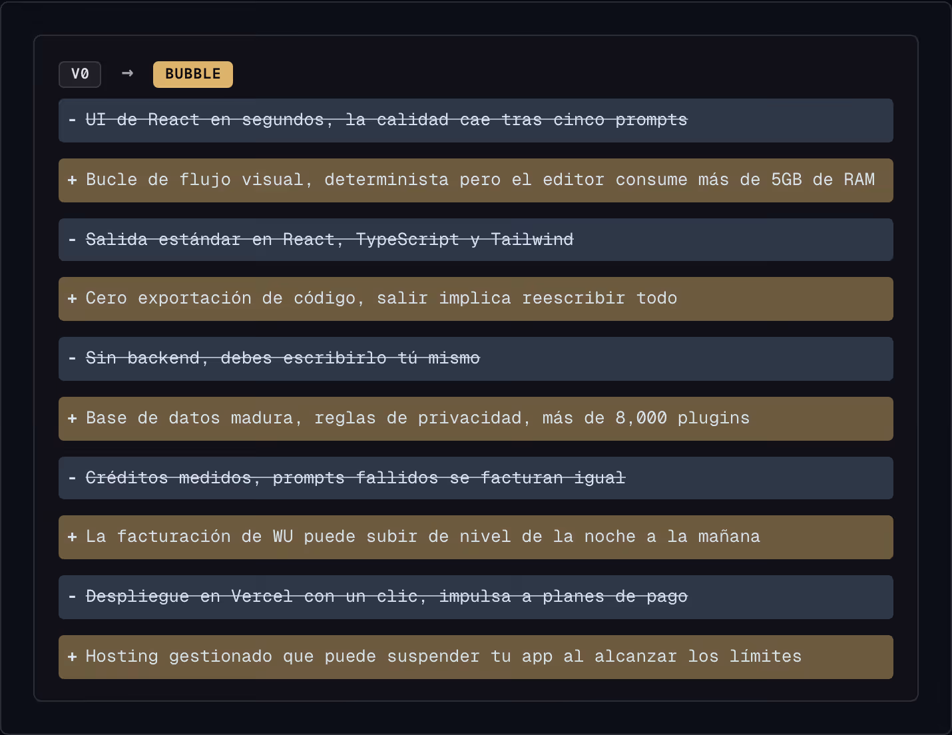Click the minus sign before 'Despliegue en Vercel'
952x735 pixels.
click(x=72, y=597)
